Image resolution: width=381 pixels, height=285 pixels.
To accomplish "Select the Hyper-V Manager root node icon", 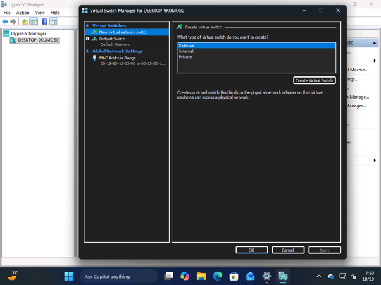I will coord(6,33).
